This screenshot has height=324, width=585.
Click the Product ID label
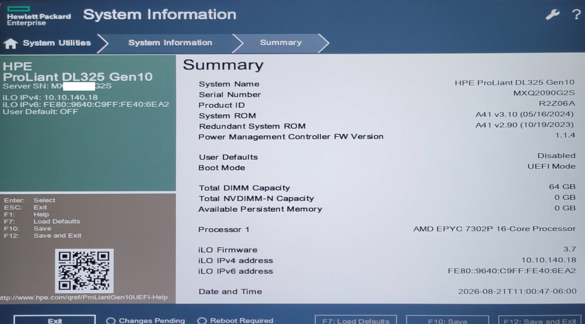pyautogui.click(x=222, y=105)
